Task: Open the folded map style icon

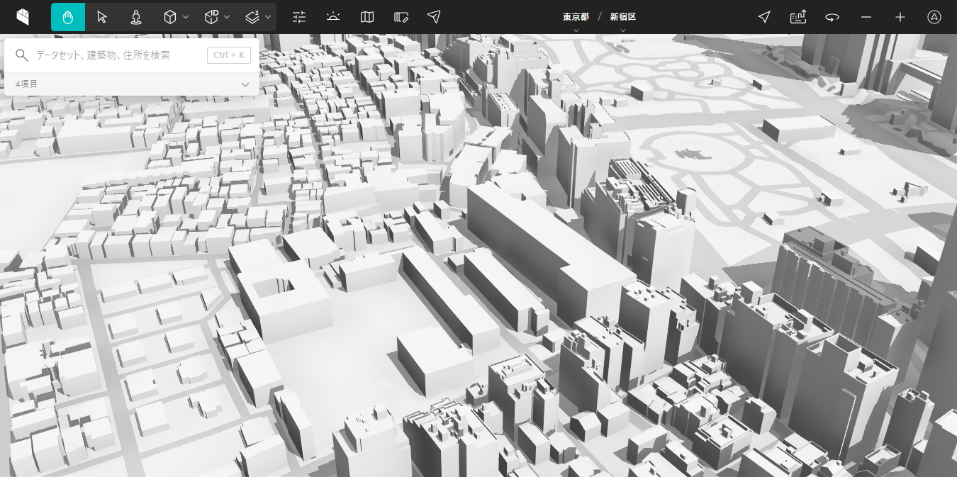Action: pyautogui.click(x=367, y=17)
